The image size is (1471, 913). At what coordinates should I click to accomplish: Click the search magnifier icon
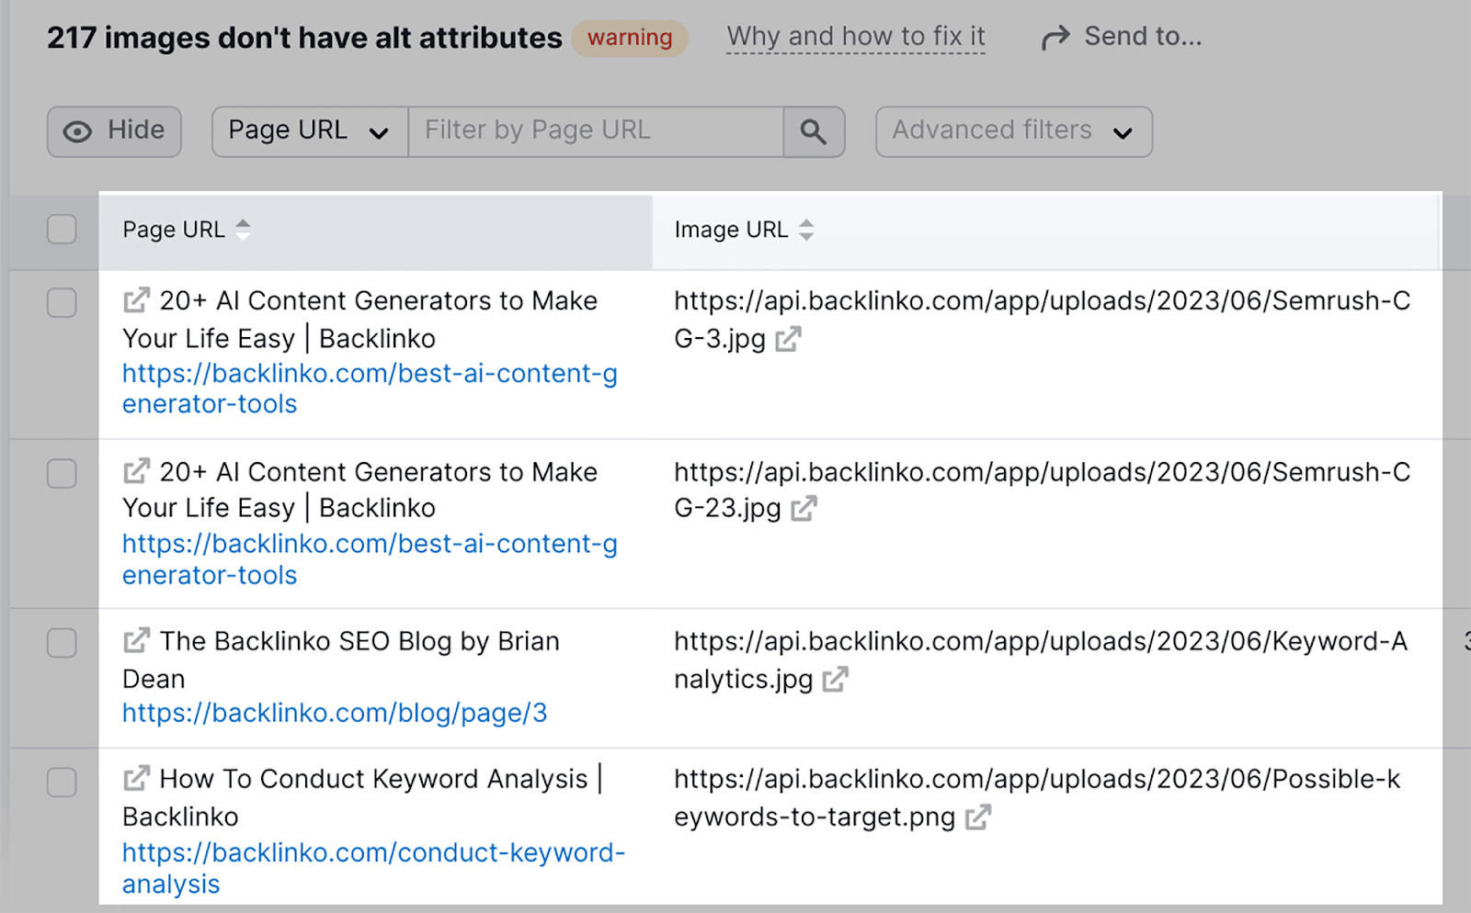pos(813,131)
